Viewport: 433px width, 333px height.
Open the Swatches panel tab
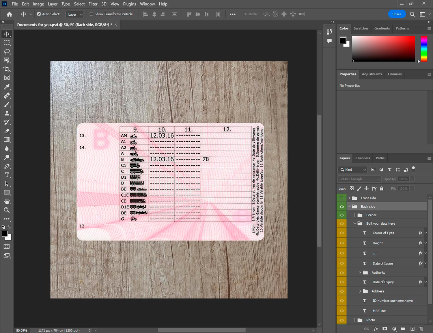coord(361,28)
